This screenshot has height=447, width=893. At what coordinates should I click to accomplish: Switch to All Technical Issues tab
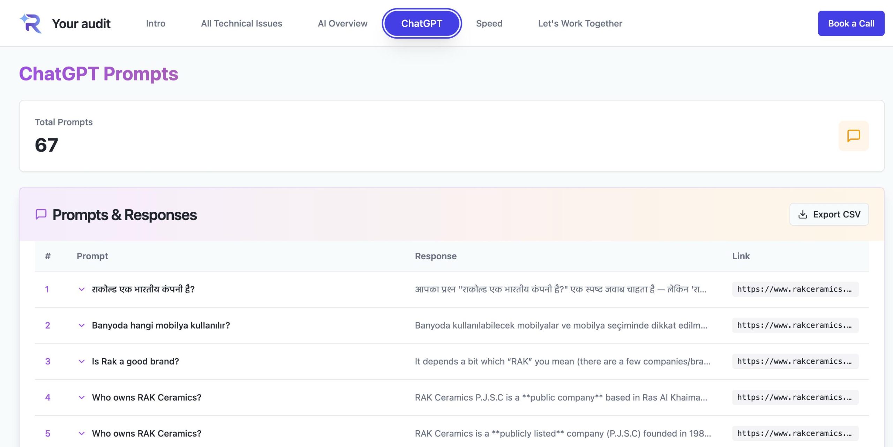click(x=241, y=23)
